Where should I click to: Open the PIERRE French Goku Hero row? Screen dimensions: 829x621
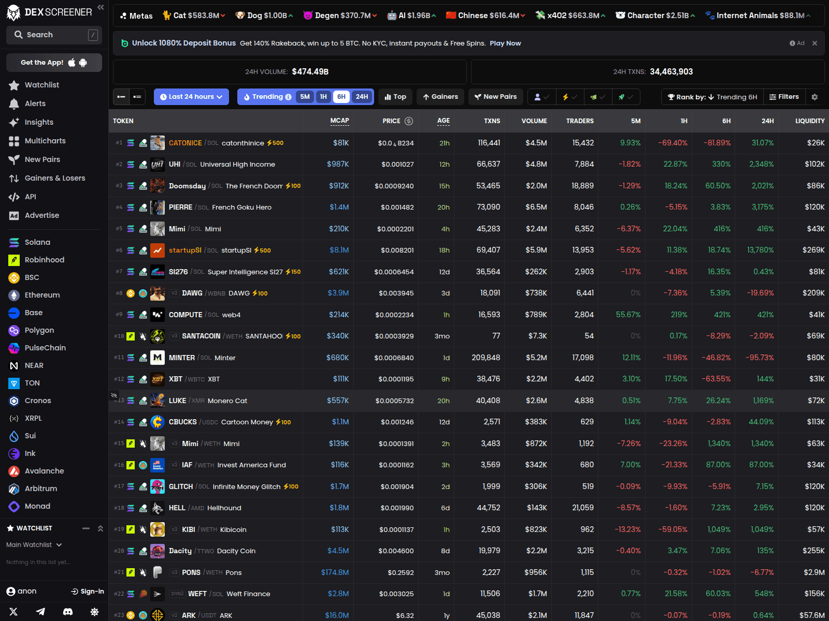pos(468,207)
